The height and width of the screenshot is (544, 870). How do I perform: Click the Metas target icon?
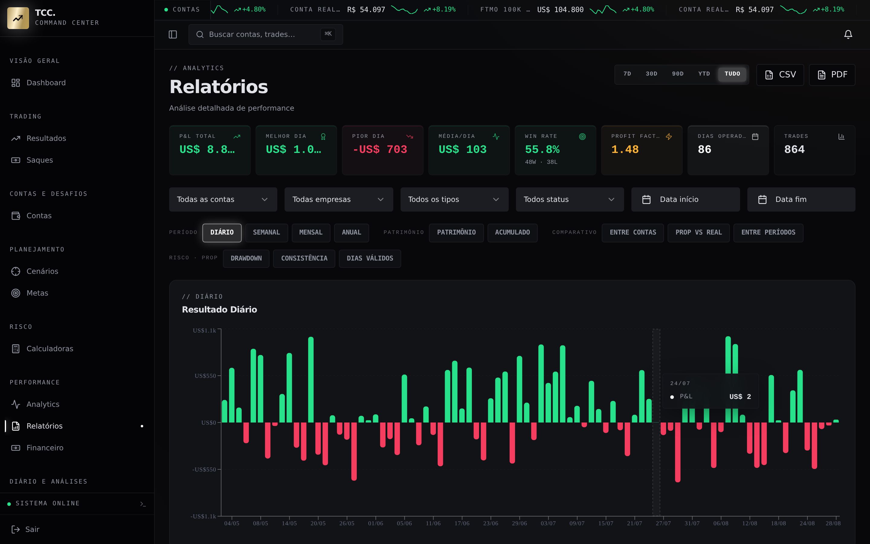pyautogui.click(x=15, y=293)
